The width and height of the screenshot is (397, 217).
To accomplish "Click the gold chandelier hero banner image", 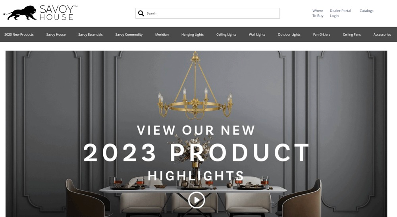I will [x=196, y=134].
